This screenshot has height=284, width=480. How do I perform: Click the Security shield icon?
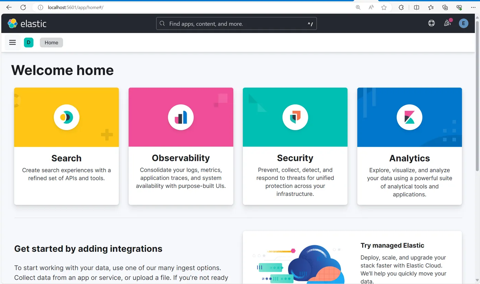pyautogui.click(x=295, y=117)
